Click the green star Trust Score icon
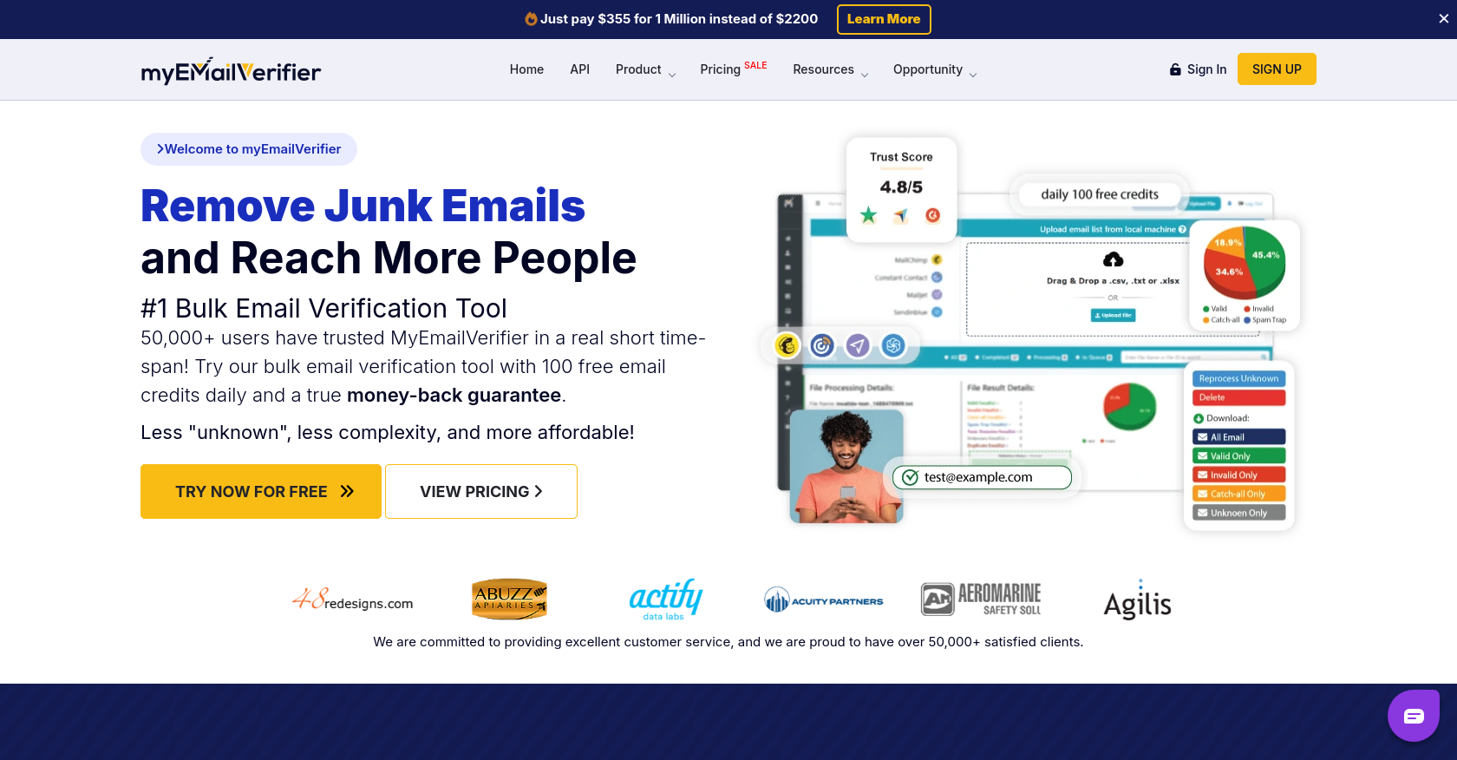Viewport: 1457px width, 760px height. pos(868,215)
